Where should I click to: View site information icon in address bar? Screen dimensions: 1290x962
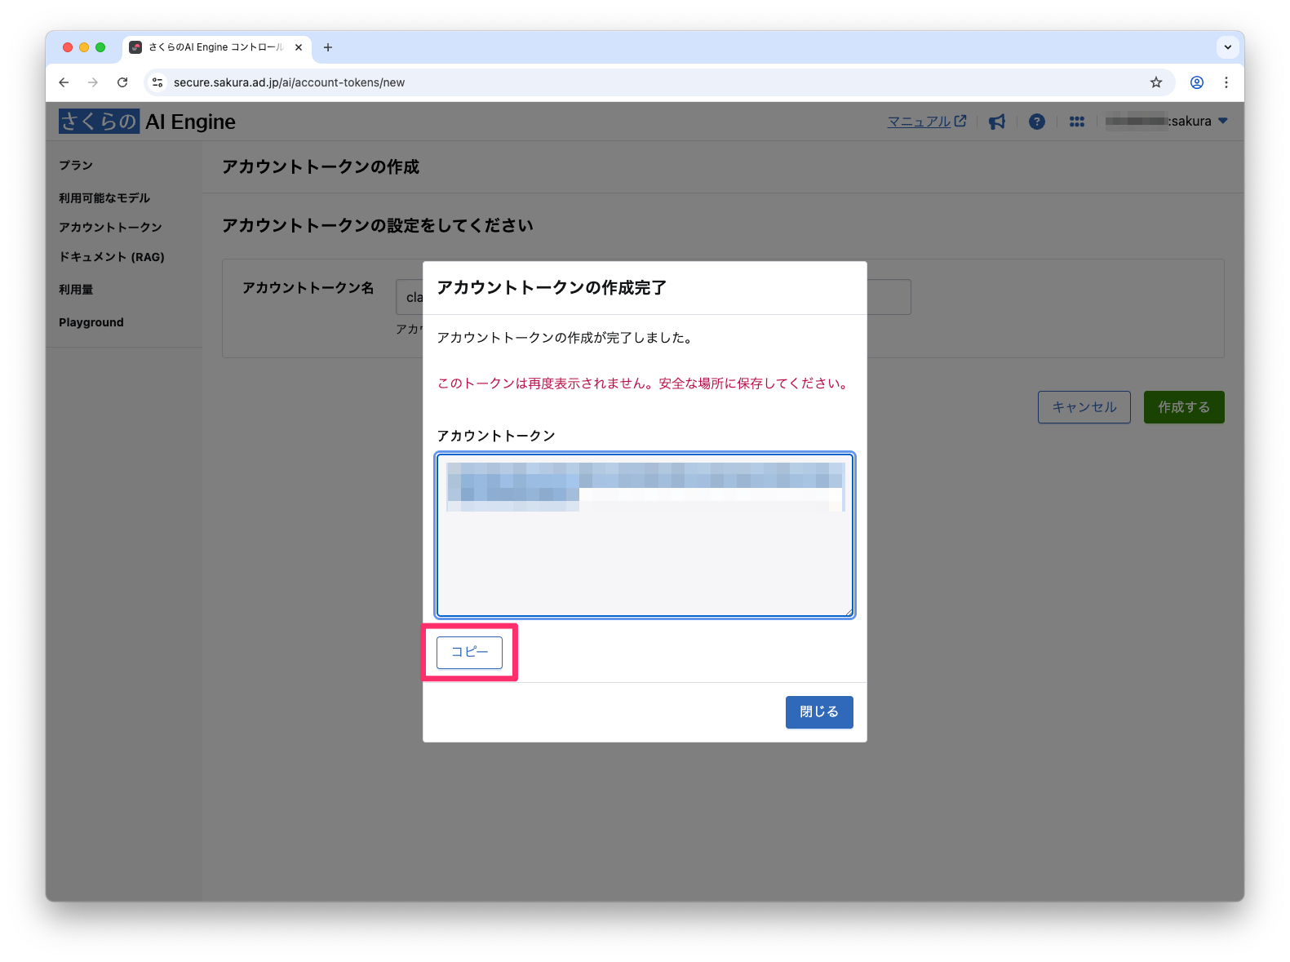coord(158,82)
